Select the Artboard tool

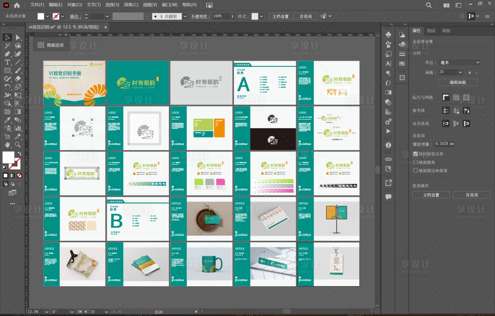point(7,137)
